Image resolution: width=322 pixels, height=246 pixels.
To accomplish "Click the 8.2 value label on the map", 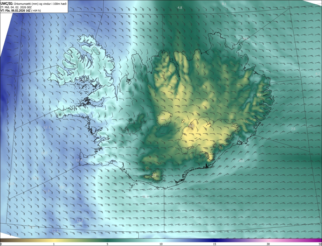I will [x=318, y=74].
